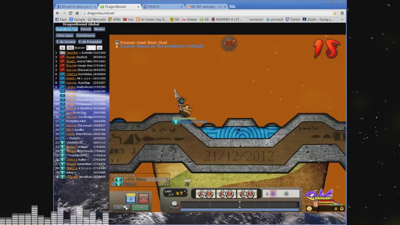This screenshot has width=400, height=225.
Task: Open the GB bookmark
Action: tap(204, 19)
